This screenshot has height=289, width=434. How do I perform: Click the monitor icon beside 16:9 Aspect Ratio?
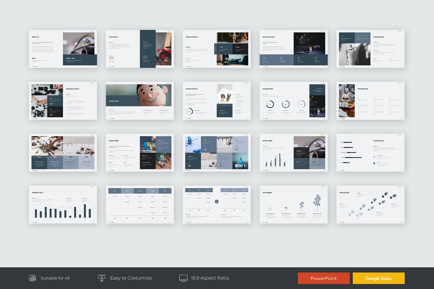183,278
